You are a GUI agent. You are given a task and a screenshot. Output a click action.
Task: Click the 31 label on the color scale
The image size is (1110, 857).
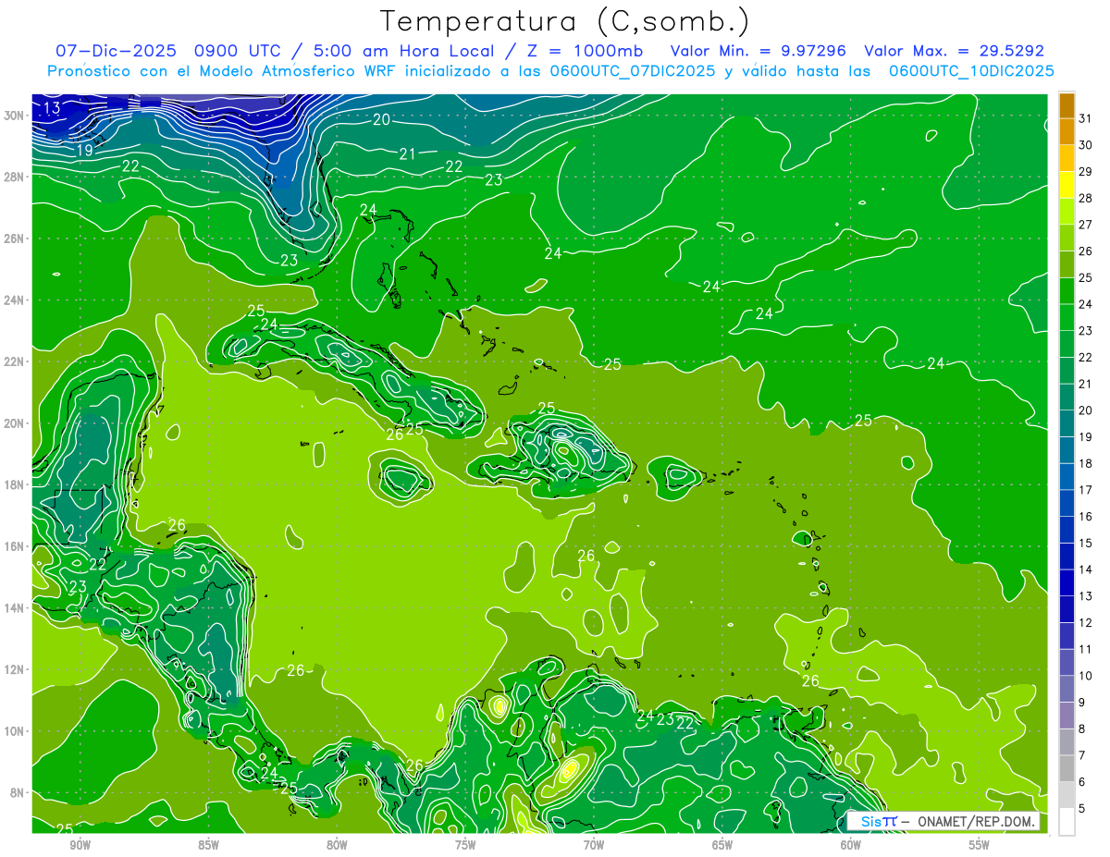tap(1086, 118)
